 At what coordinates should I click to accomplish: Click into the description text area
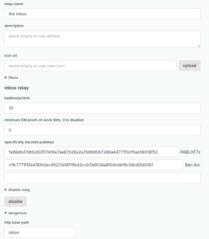[x=102, y=39]
